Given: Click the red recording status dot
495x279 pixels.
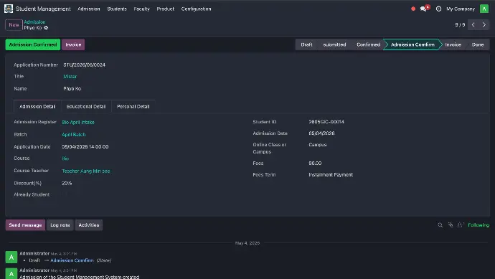Looking at the screenshot, I should pos(413,9).
